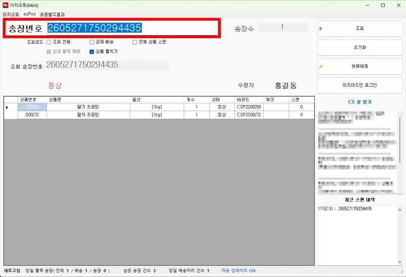Select recent scan entry 17:52:31 2605271750294435
This screenshot has height=277, width=406.
(345, 209)
